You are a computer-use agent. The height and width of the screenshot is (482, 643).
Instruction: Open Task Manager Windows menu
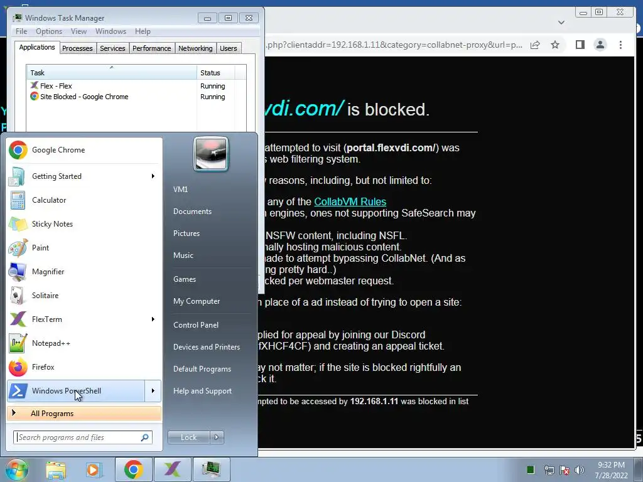tap(111, 31)
